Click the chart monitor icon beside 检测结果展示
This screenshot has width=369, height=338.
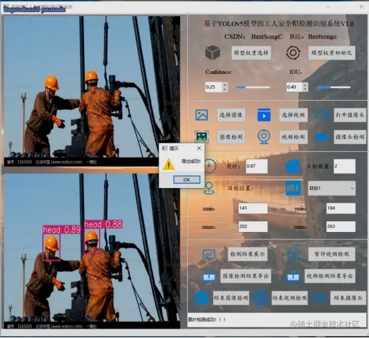coord(209,254)
